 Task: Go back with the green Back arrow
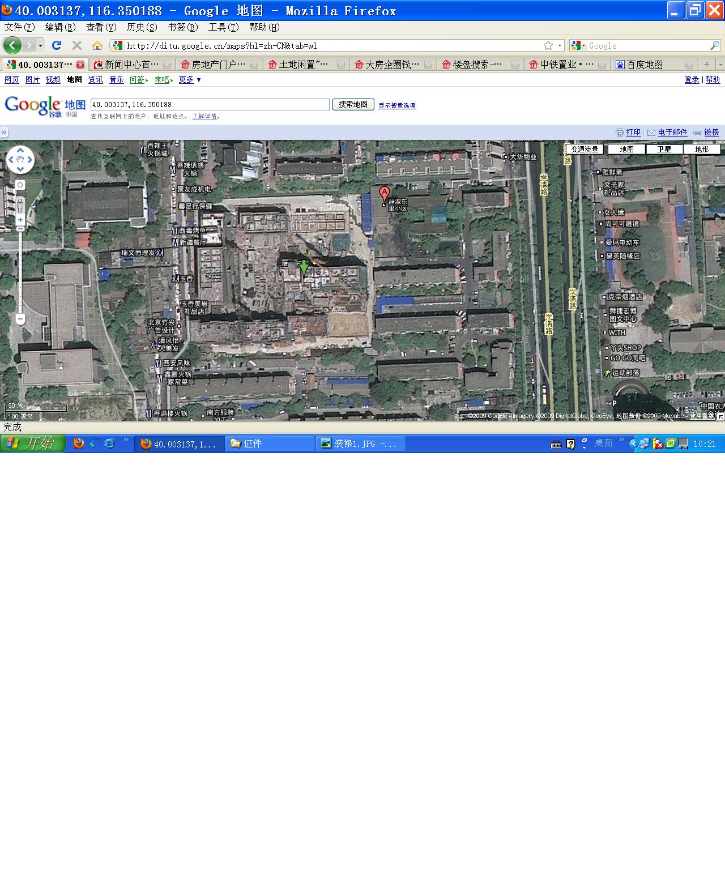pyautogui.click(x=12, y=45)
